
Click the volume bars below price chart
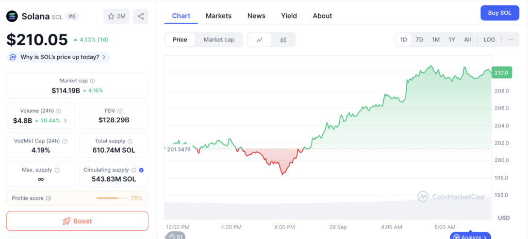(327, 210)
